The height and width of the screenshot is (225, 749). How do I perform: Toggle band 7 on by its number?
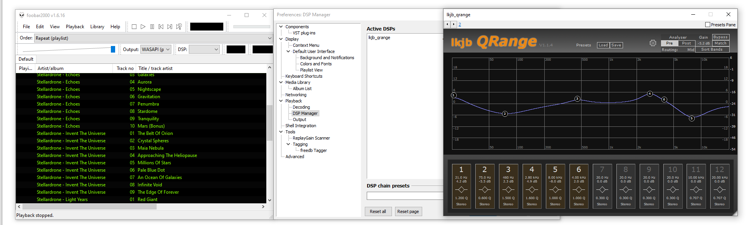[602, 169]
